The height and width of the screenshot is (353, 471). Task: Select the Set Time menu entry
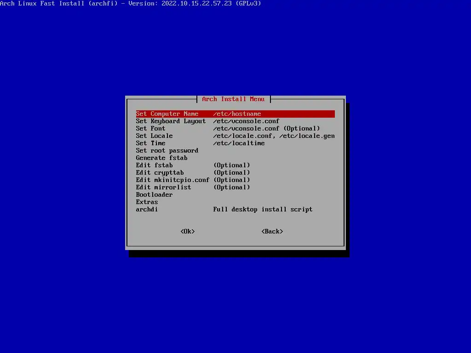click(235, 143)
